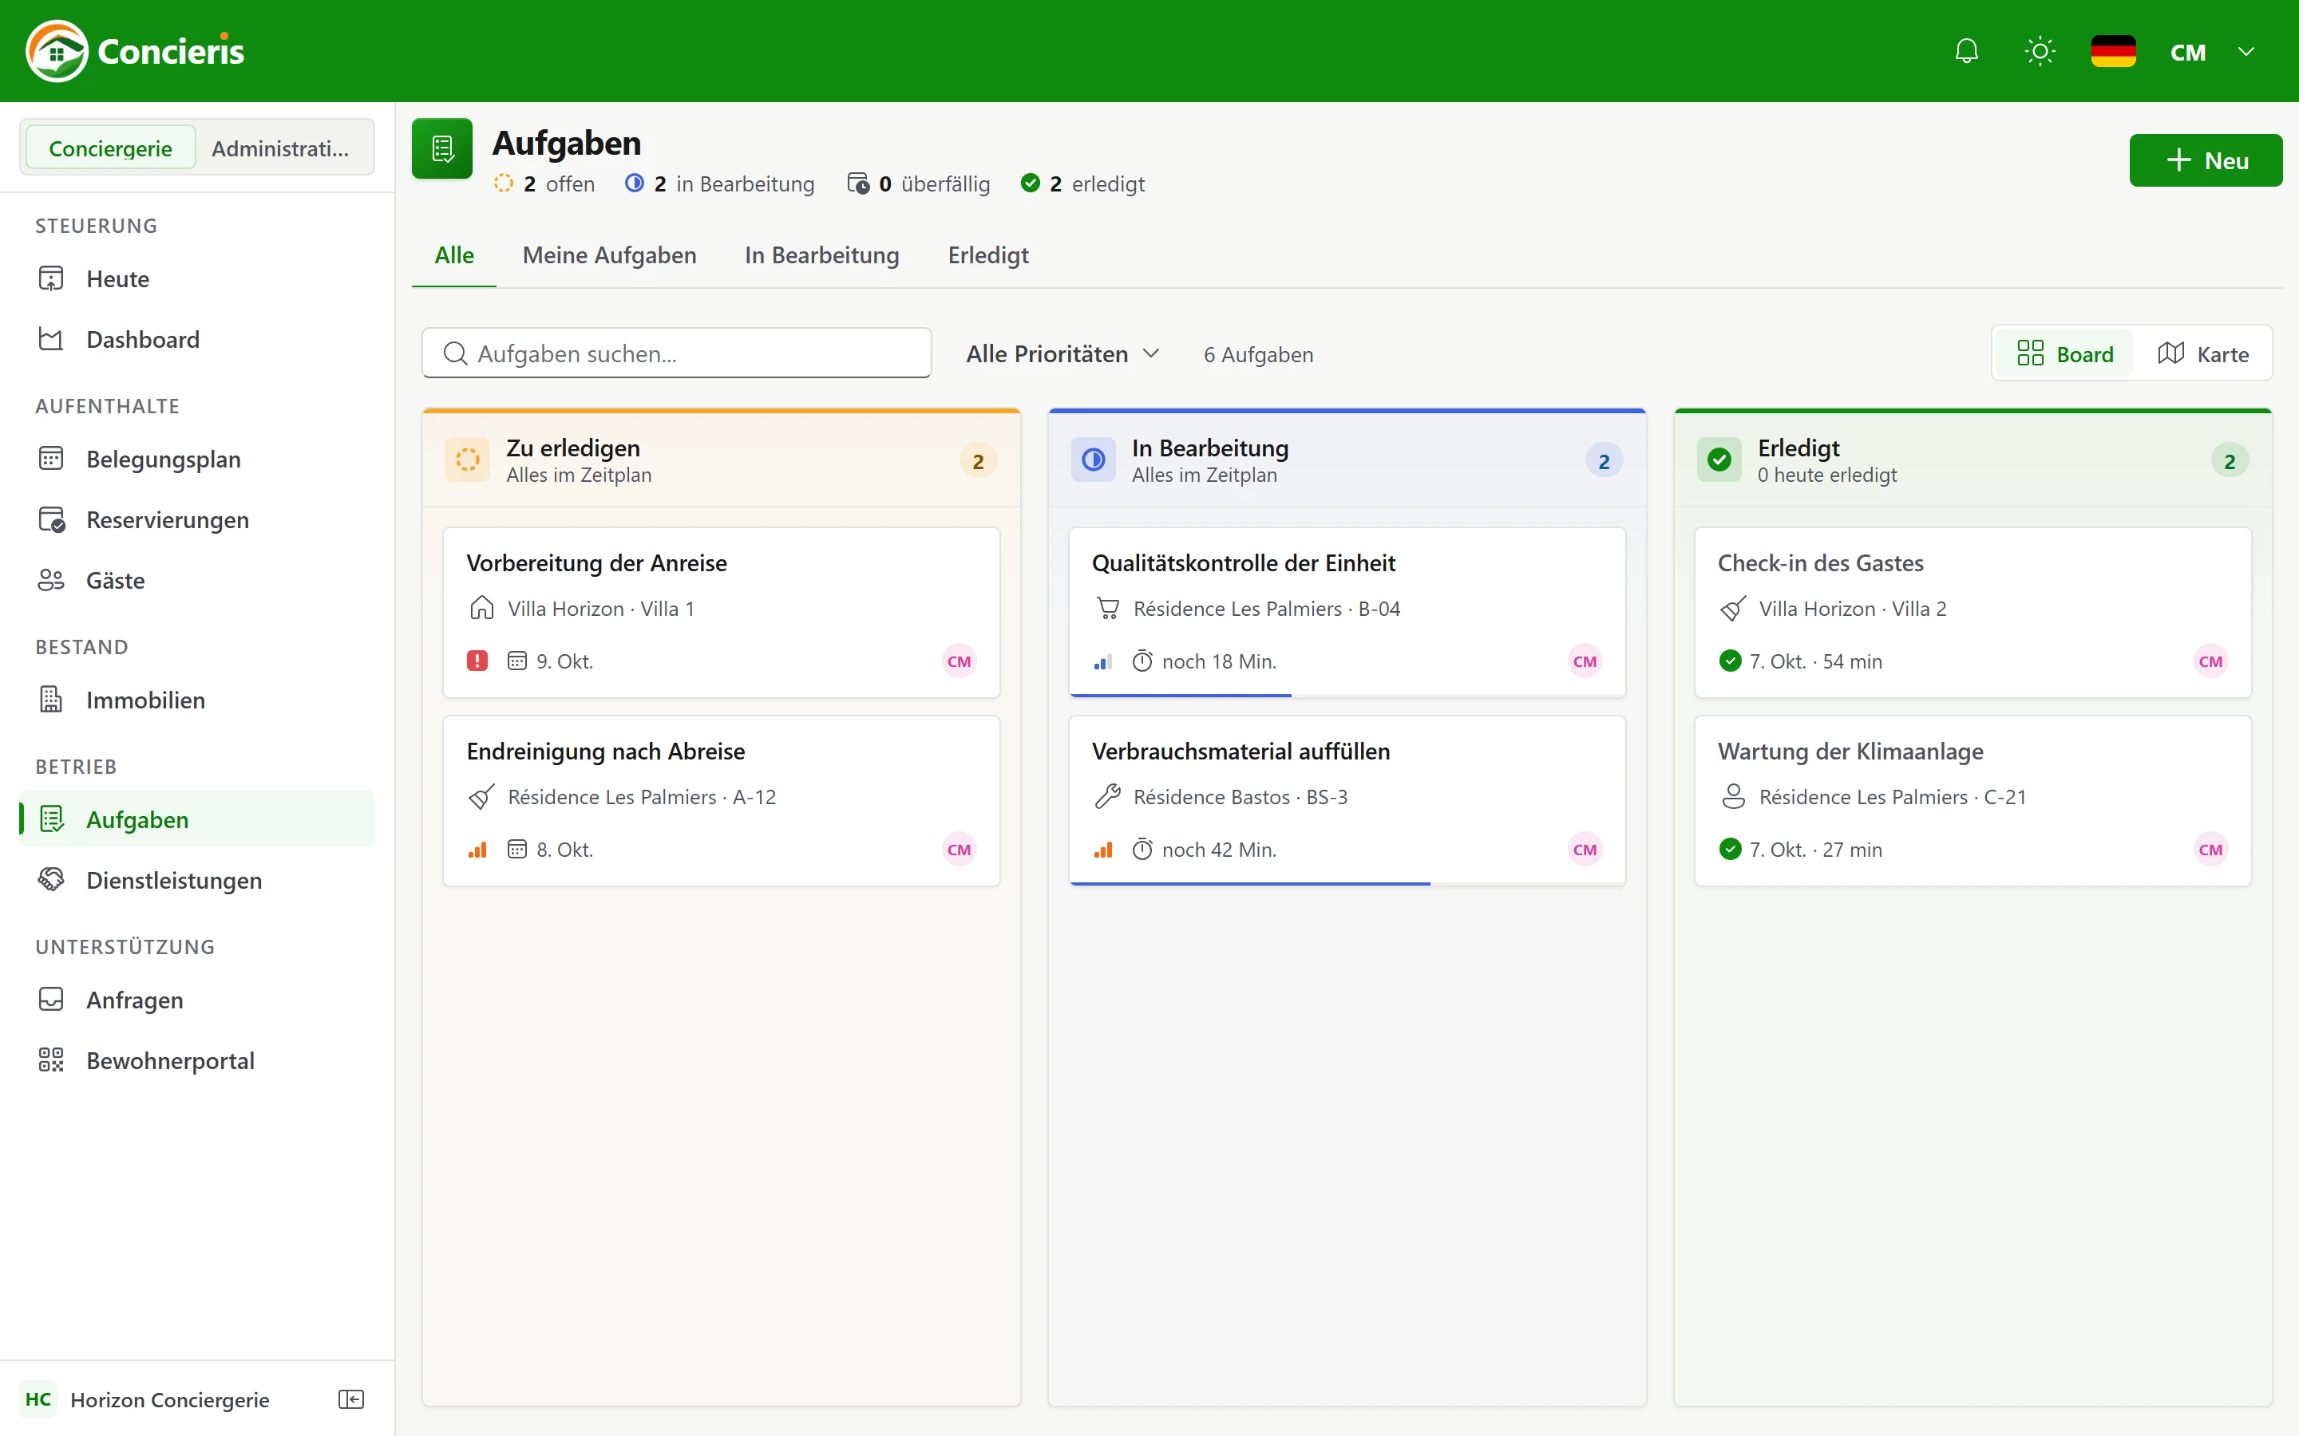Select the Horizon Conciergerie organization
2299x1436 pixels.
[x=144, y=1399]
